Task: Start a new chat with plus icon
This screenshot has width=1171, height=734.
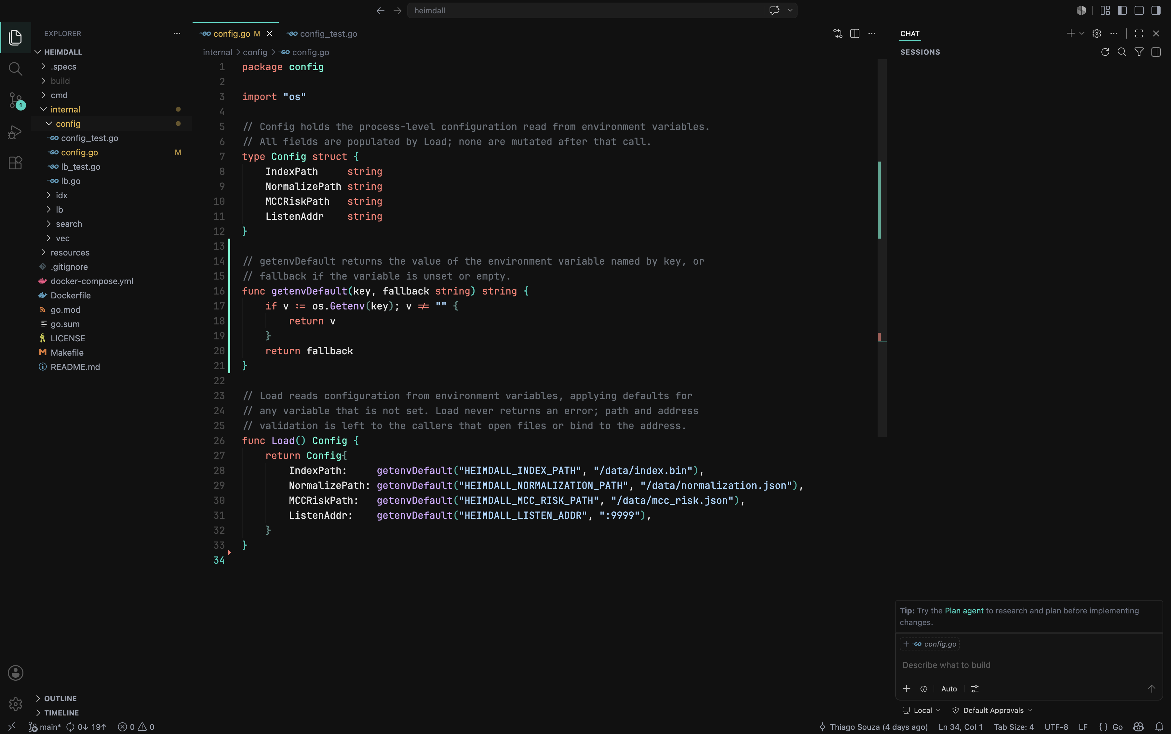Action: pyautogui.click(x=1070, y=33)
